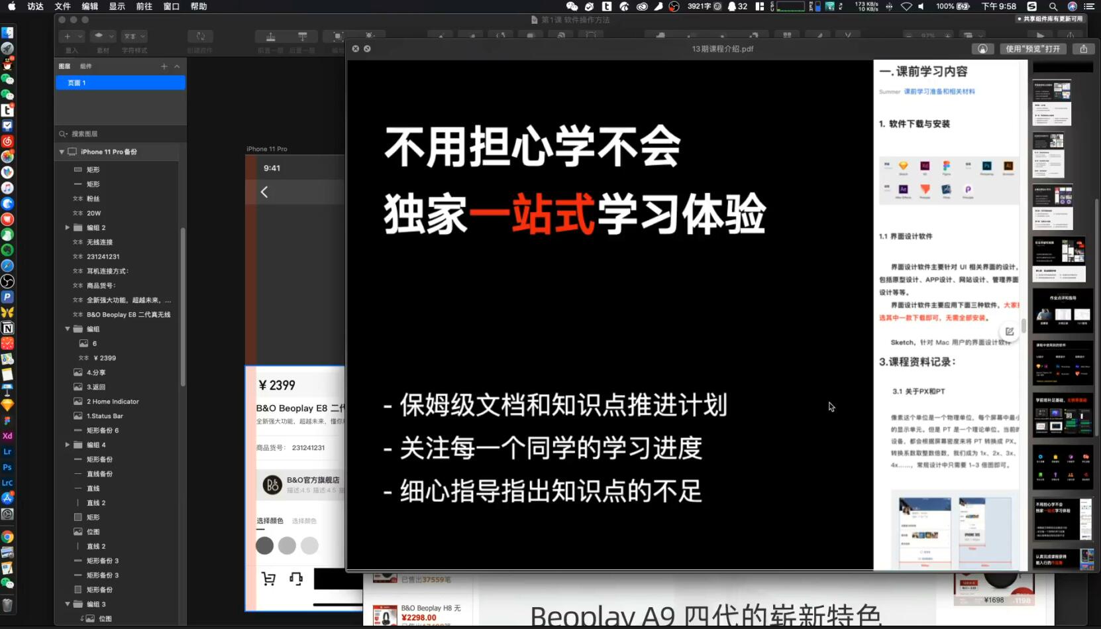The image size is (1101, 629).
Task: Click 使用"预览"打开 button
Action: coord(1033,48)
